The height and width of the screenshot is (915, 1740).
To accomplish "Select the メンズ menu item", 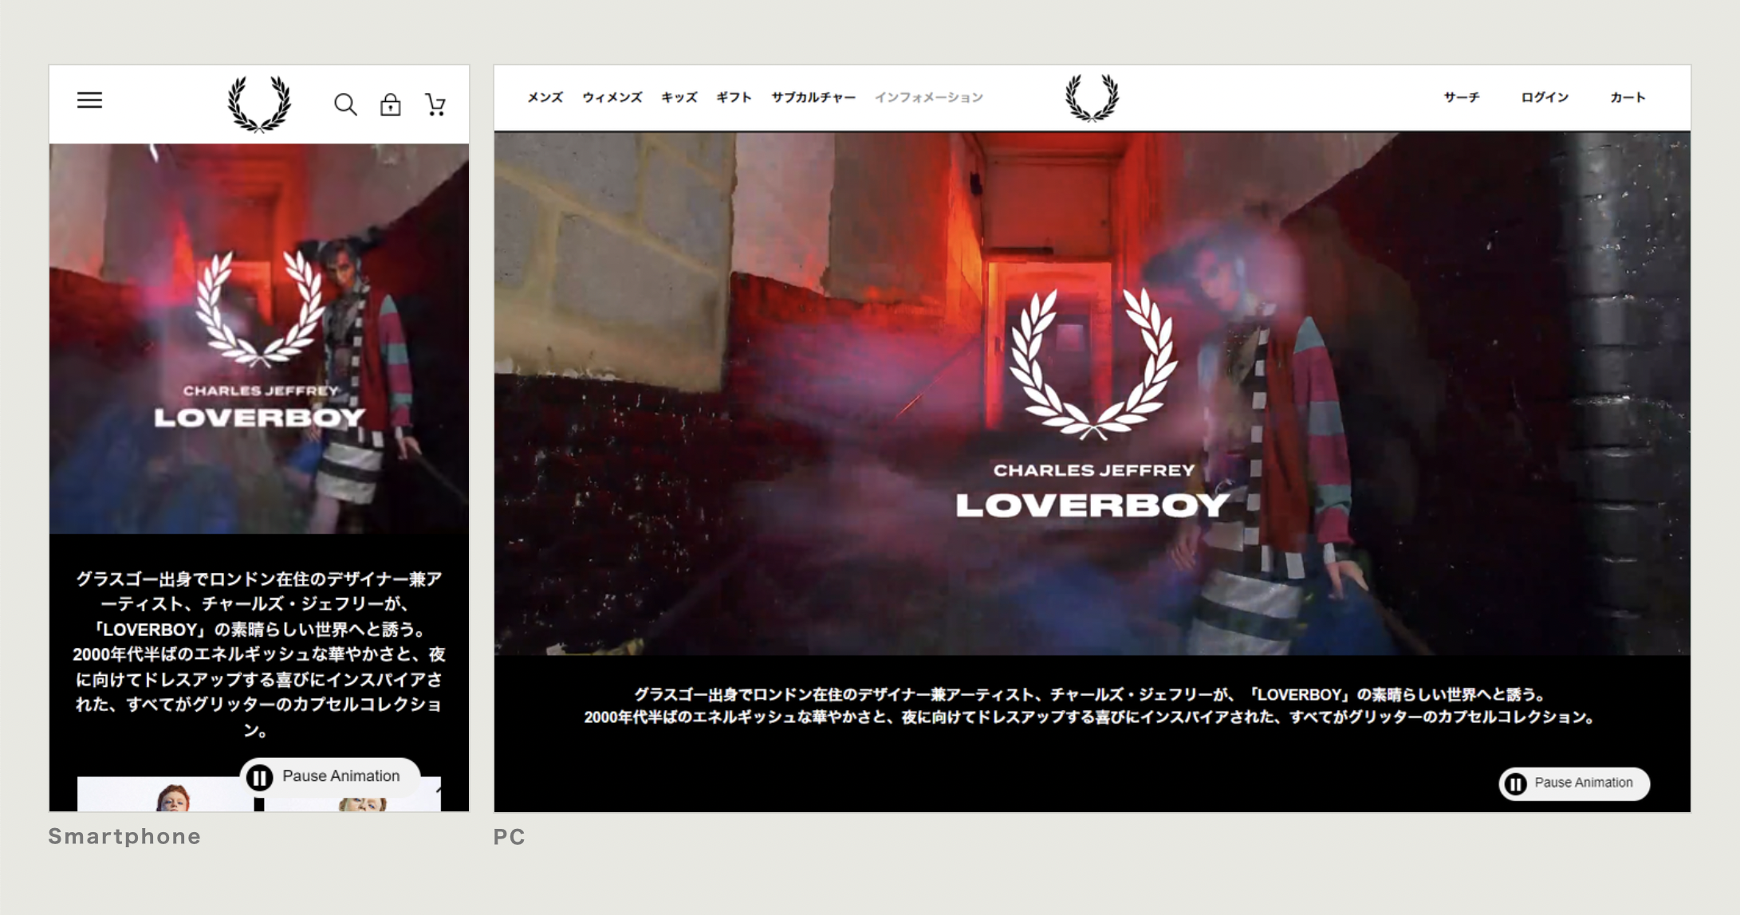I will pos(545,97).
